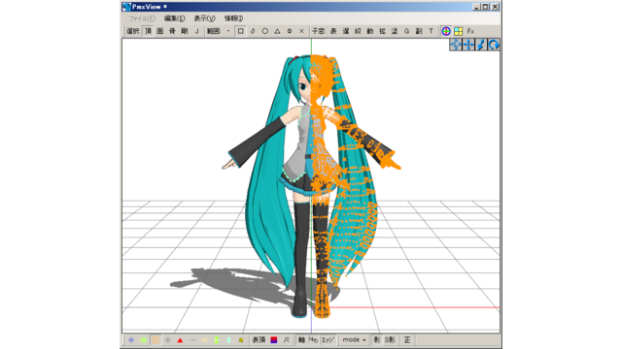Open the T sub-window button
Screen dimensions: 622x349
(x=431, y=31)
